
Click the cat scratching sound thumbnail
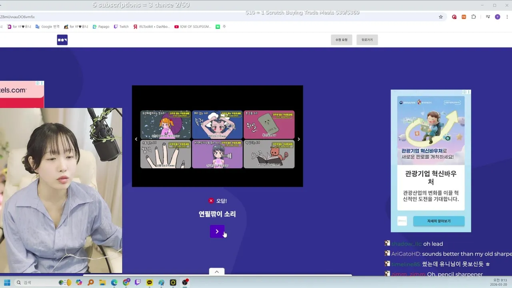[269, 154]
